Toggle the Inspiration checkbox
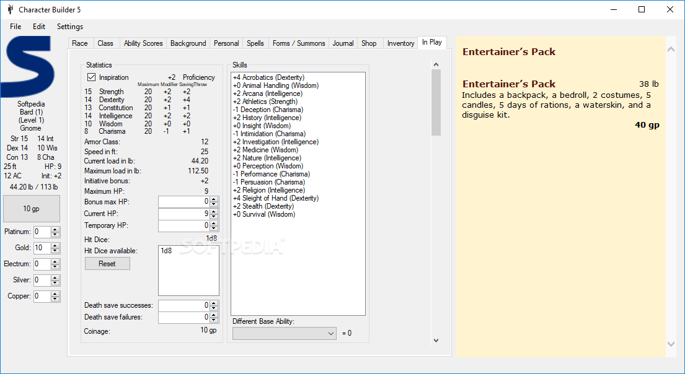This screenshot has height=374, width=685. 91,77
